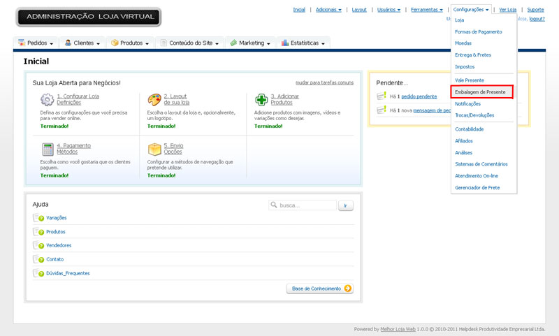Click the Conteúdo do Site page icon
559x336 pixels.
[164, 43]
